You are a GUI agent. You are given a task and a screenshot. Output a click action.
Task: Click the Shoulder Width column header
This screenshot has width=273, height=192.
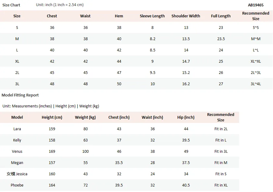[186, 16]
